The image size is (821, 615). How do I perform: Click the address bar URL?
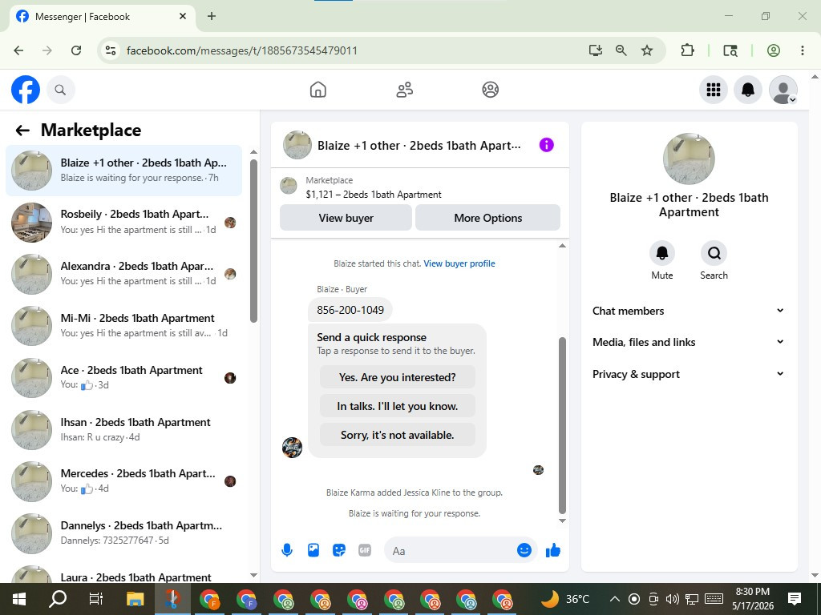click(x=242, y=50)
